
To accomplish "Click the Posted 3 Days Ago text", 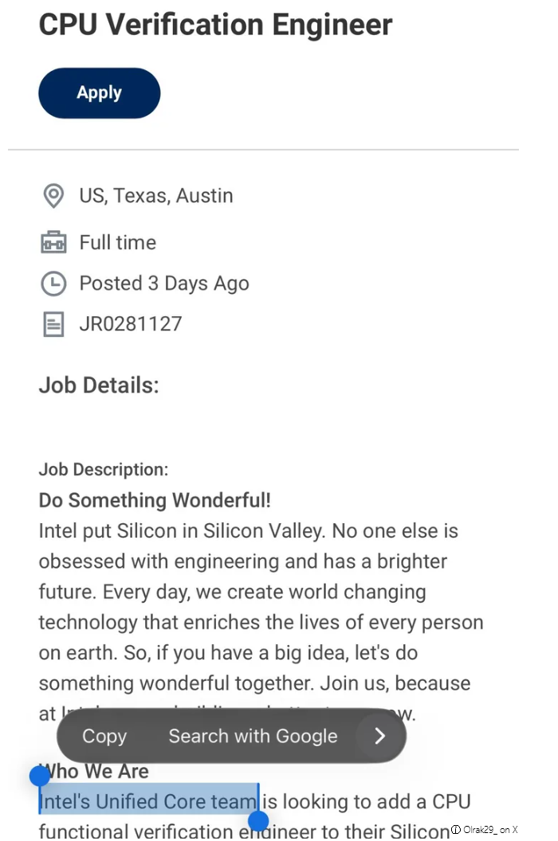I will pos(164,284).
